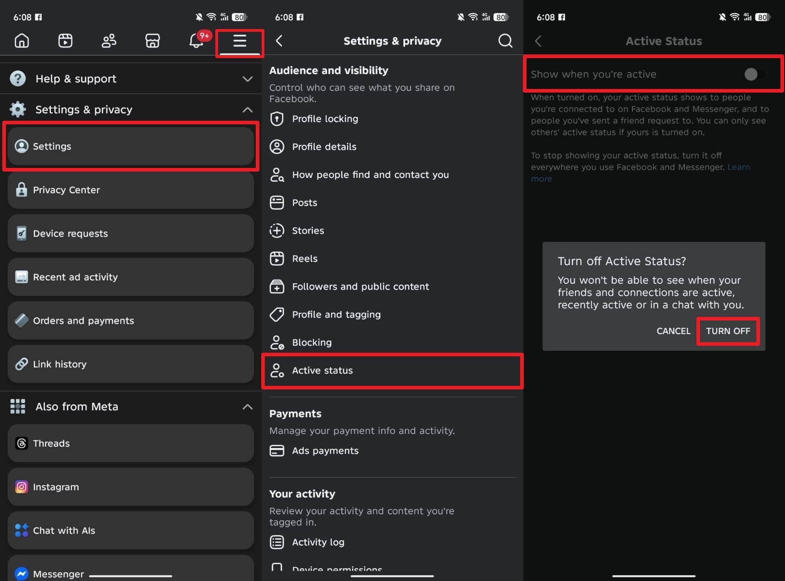Open the Facebook home feed icon

[21, 40]
